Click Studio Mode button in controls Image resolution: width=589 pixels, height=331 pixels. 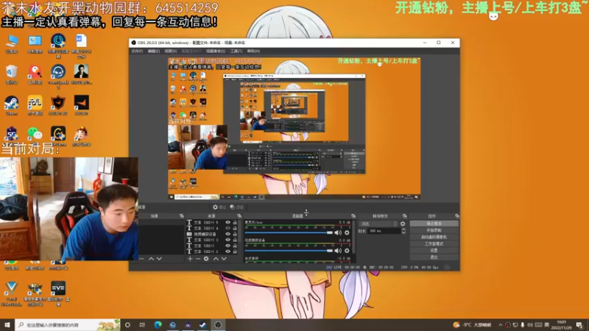coord(434,244)
